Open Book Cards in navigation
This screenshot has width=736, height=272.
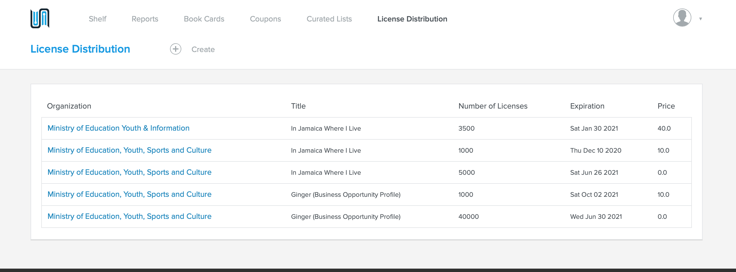204,19
